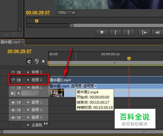Click Set Unnumbered Marker button in monitor

[x=102, y=33]
